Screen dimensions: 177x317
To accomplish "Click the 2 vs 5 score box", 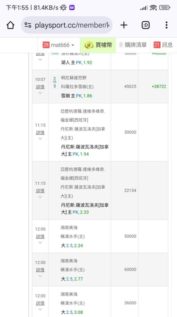I will [x=54, y=82].
